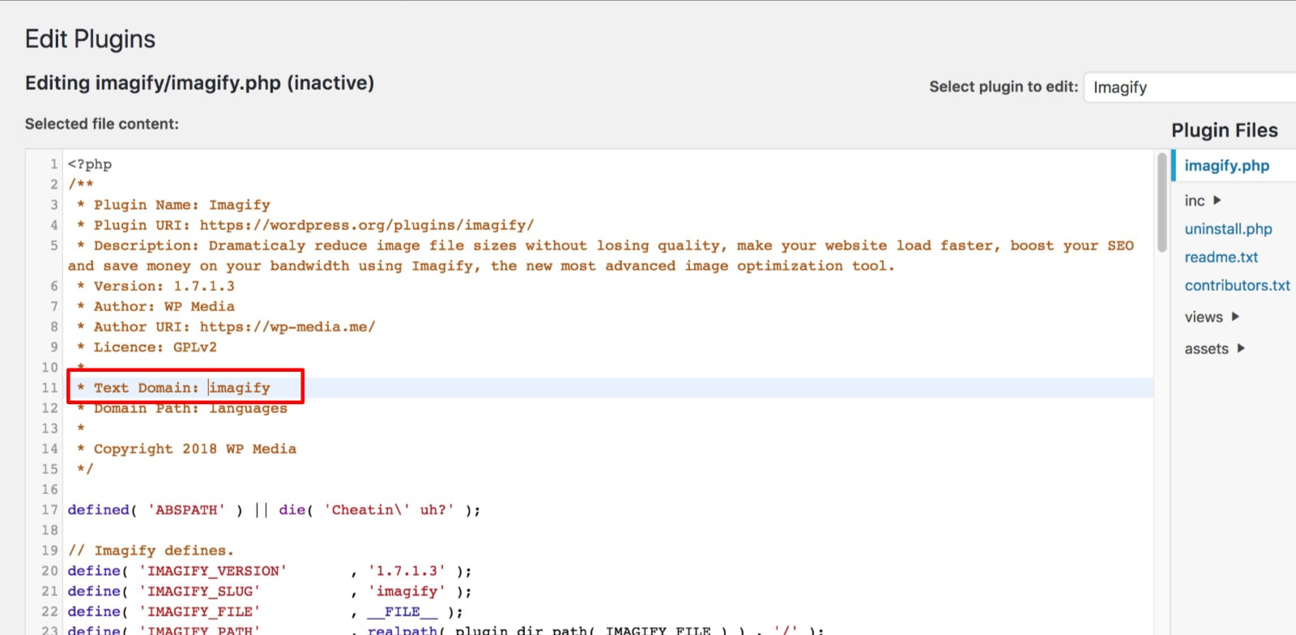Click the 'IMAGIFY_VERSION' define statement
The width and height of the screenshot is (1296, 635).
tap(212, 571)
